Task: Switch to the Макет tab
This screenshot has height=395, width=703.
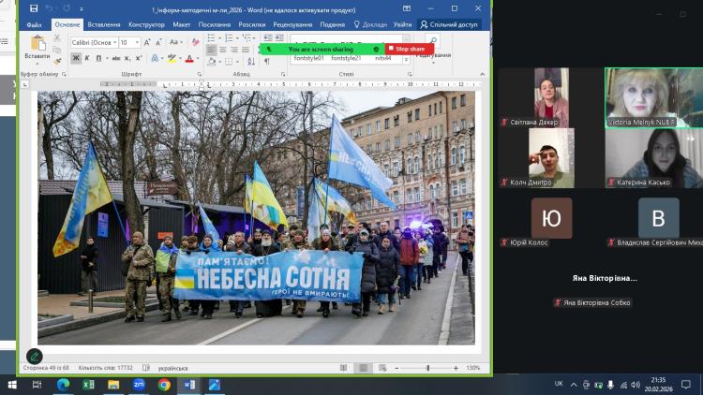Action: 181,24
